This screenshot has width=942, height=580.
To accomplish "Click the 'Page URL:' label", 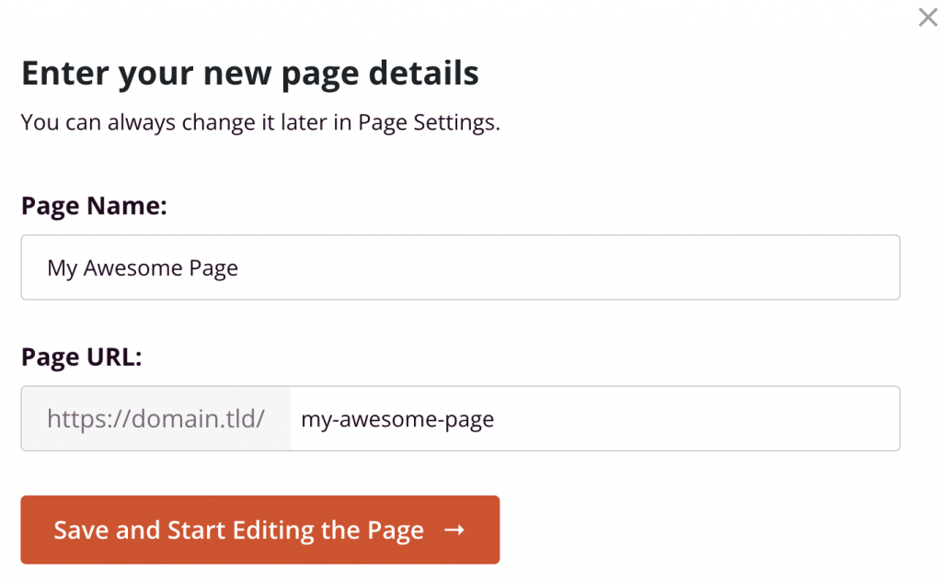I will click(x=83, y=357).
